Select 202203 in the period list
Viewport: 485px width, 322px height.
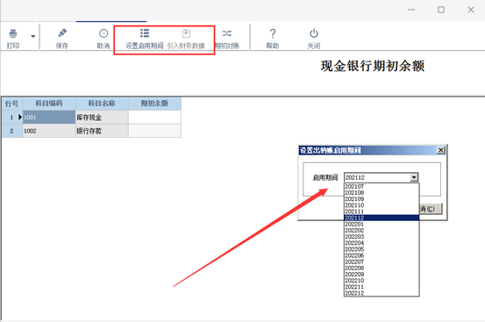coord(382,237)
